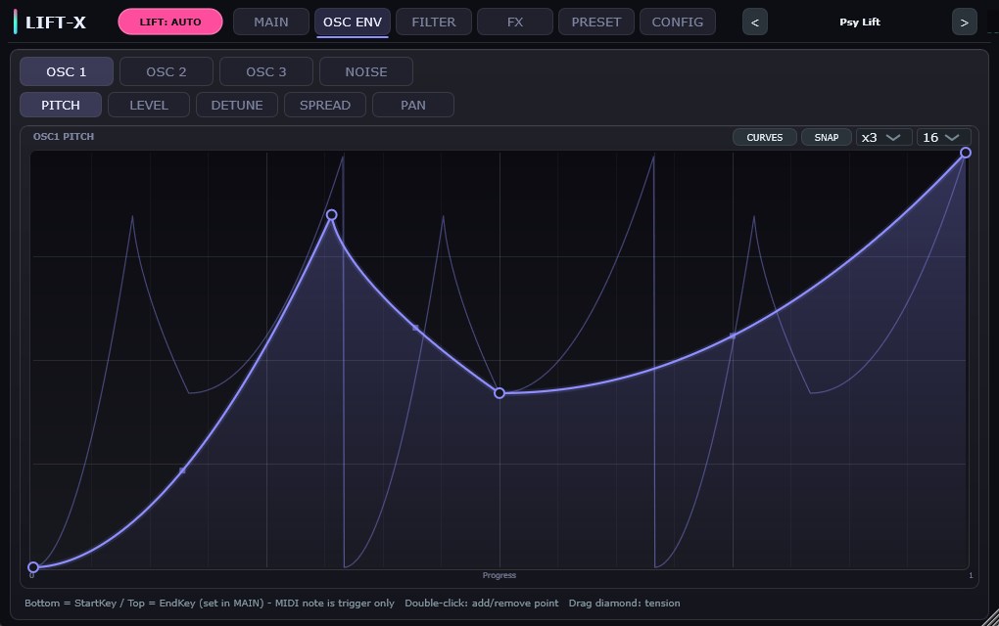
Task: Show the PAN envelope
Action: pyautogui.click(x=413, y=105)
